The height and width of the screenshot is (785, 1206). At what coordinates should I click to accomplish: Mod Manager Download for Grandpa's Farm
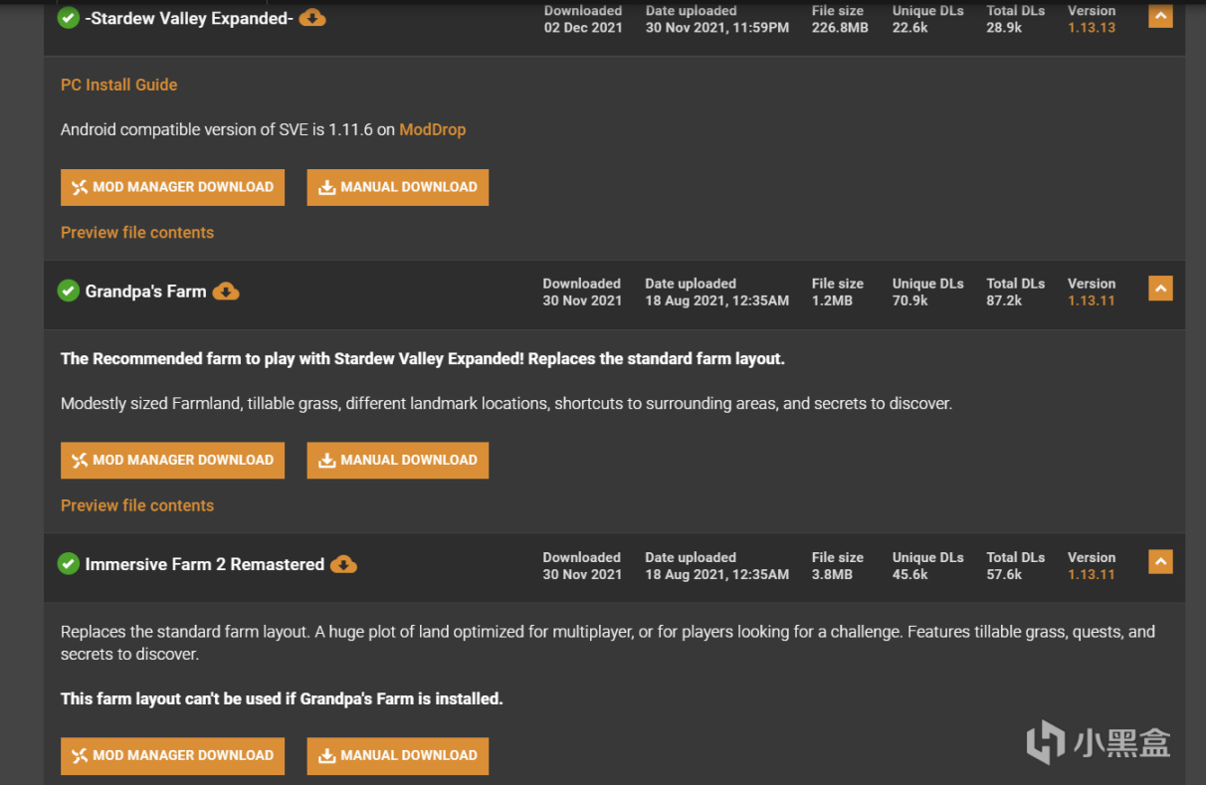click(172, 461)
